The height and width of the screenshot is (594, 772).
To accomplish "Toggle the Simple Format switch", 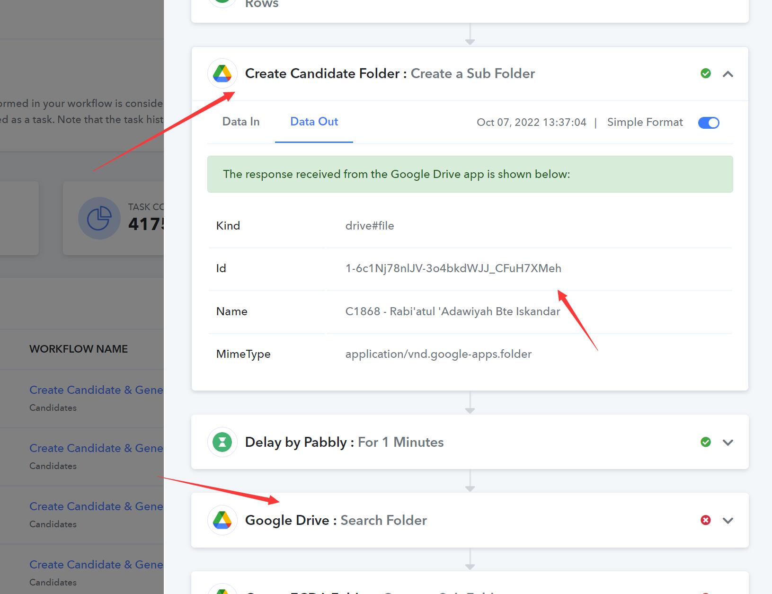I will [x=709, y=123].
